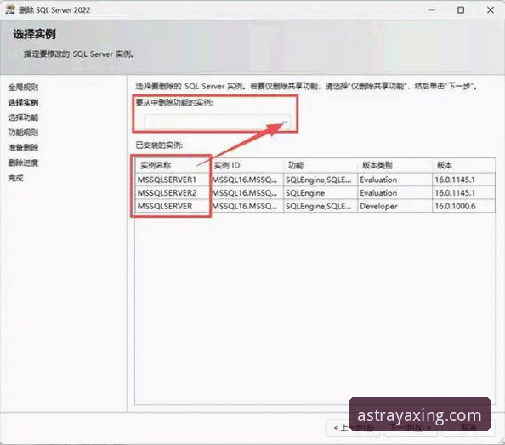Click the 版本类别 column header
The width and height of the screenshot is (505, 445).
394,165
